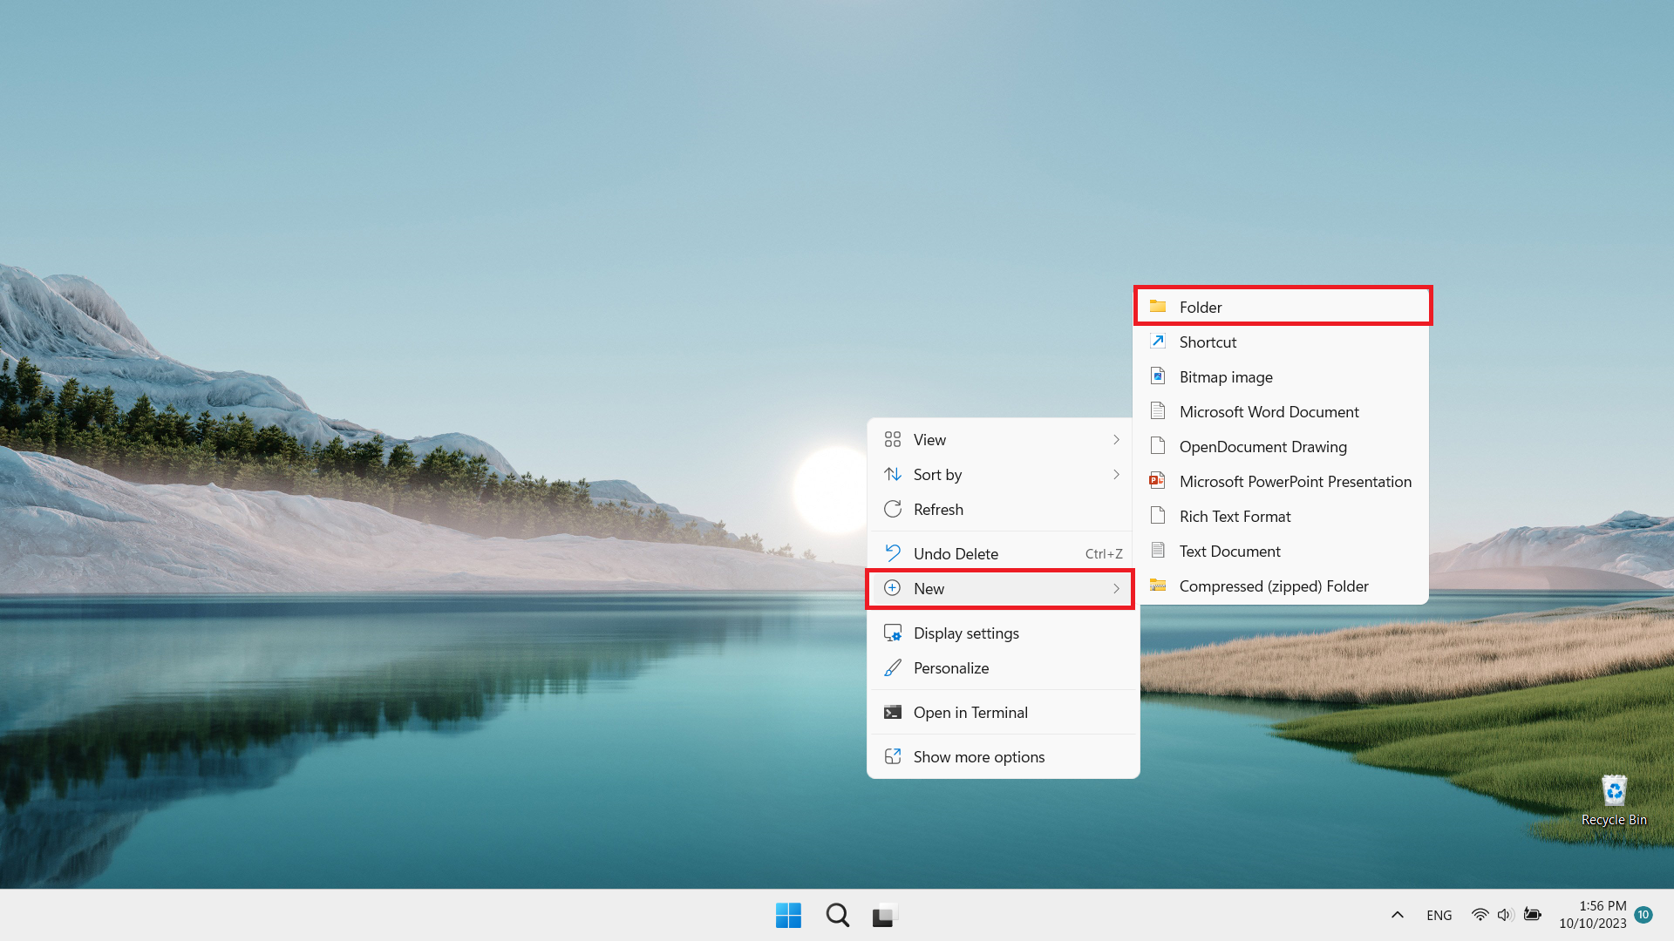Click the New plus-circle icon
This screenshot has width=1674, height=941.
(x=893, y=588)
